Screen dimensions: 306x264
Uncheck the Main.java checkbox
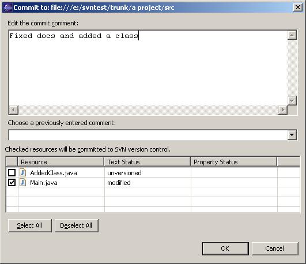(12, 183)
